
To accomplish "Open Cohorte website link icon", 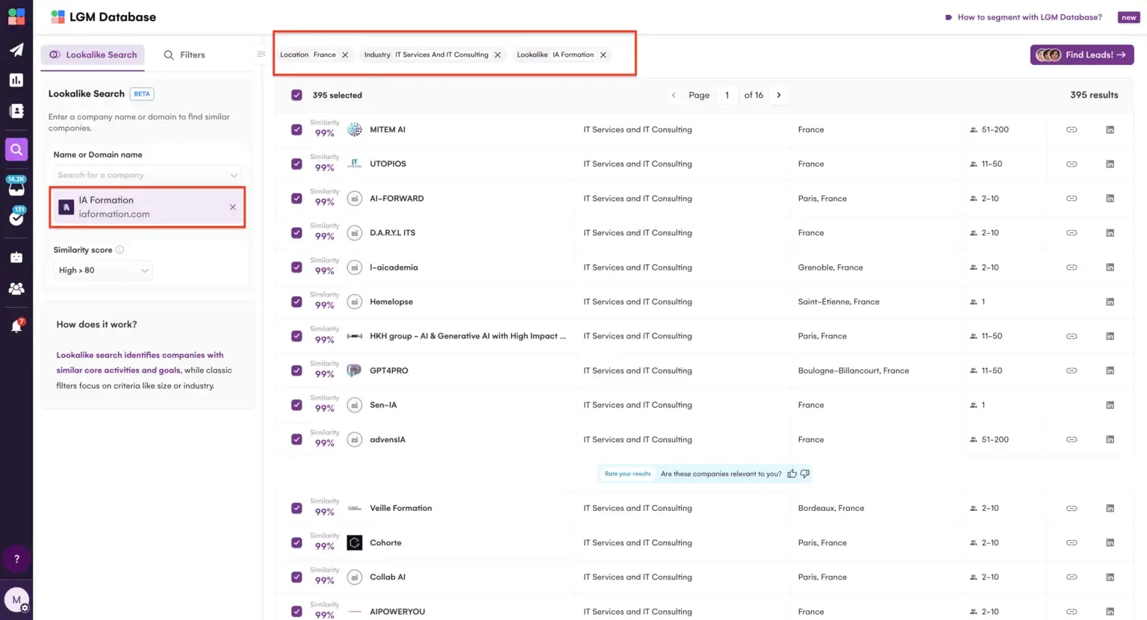I will point(1072,543).
